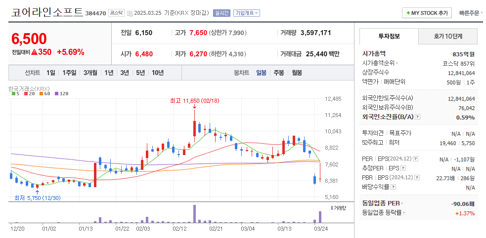Click the 60-day moving average orange legend swatch
Viewport: 486px width, 238px height.
pos(41,93)
